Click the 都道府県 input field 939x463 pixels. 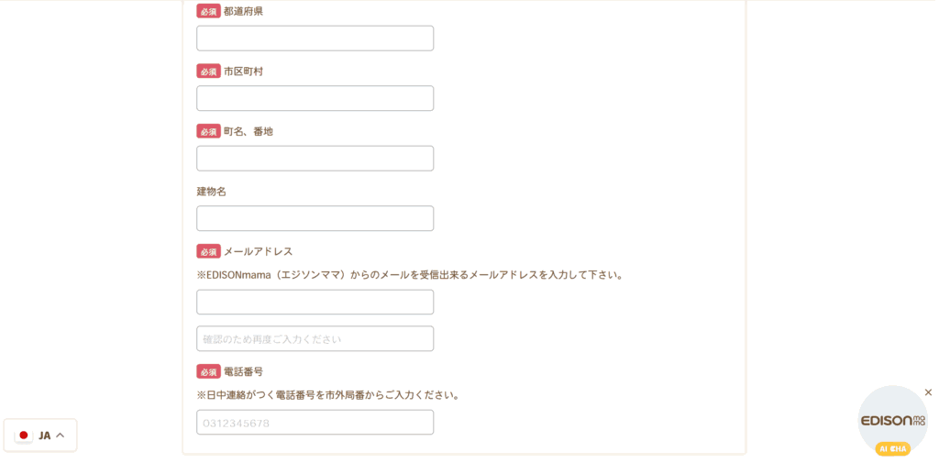pos(315,39)
